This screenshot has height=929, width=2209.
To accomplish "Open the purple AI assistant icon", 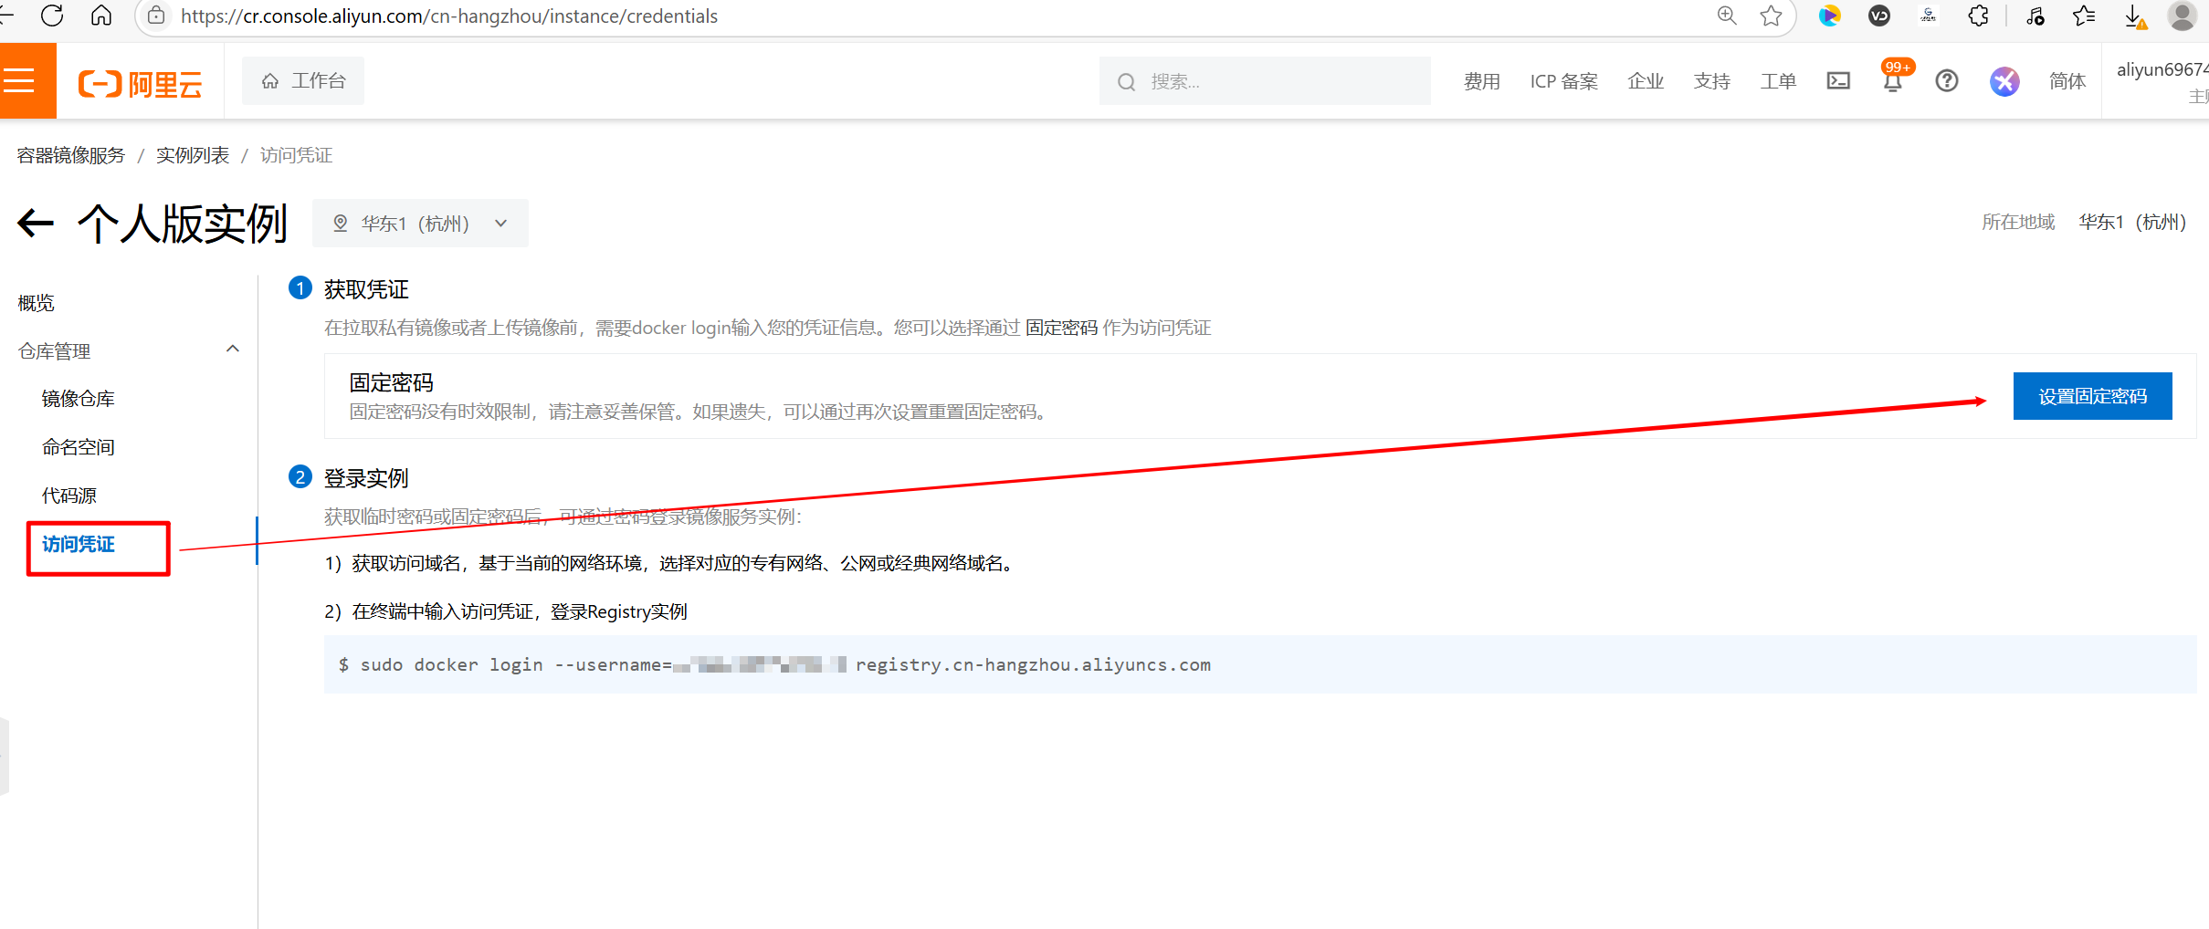I will click(x=2004, y=81).
